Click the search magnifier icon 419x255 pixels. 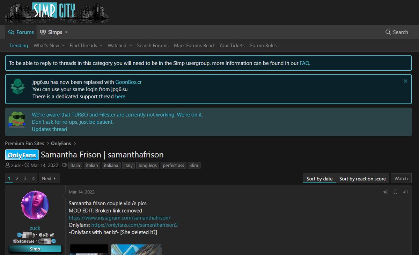[388, 32]
